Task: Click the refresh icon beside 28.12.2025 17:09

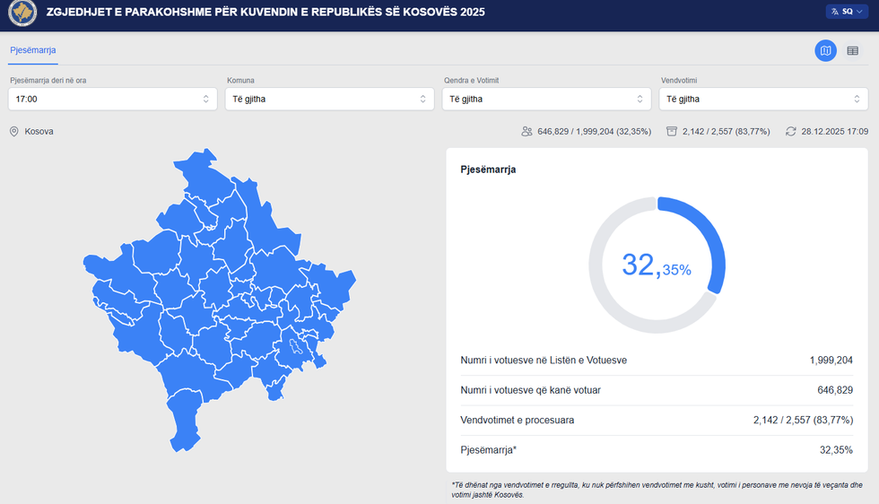Action: pos(790,132)
